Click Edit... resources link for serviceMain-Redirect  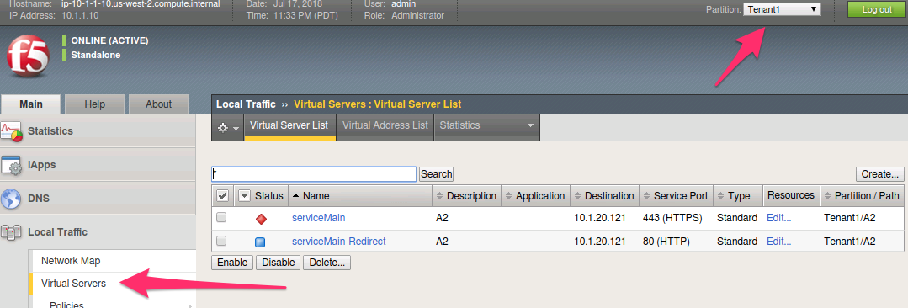pyautogui.click(x=779, y=241)
